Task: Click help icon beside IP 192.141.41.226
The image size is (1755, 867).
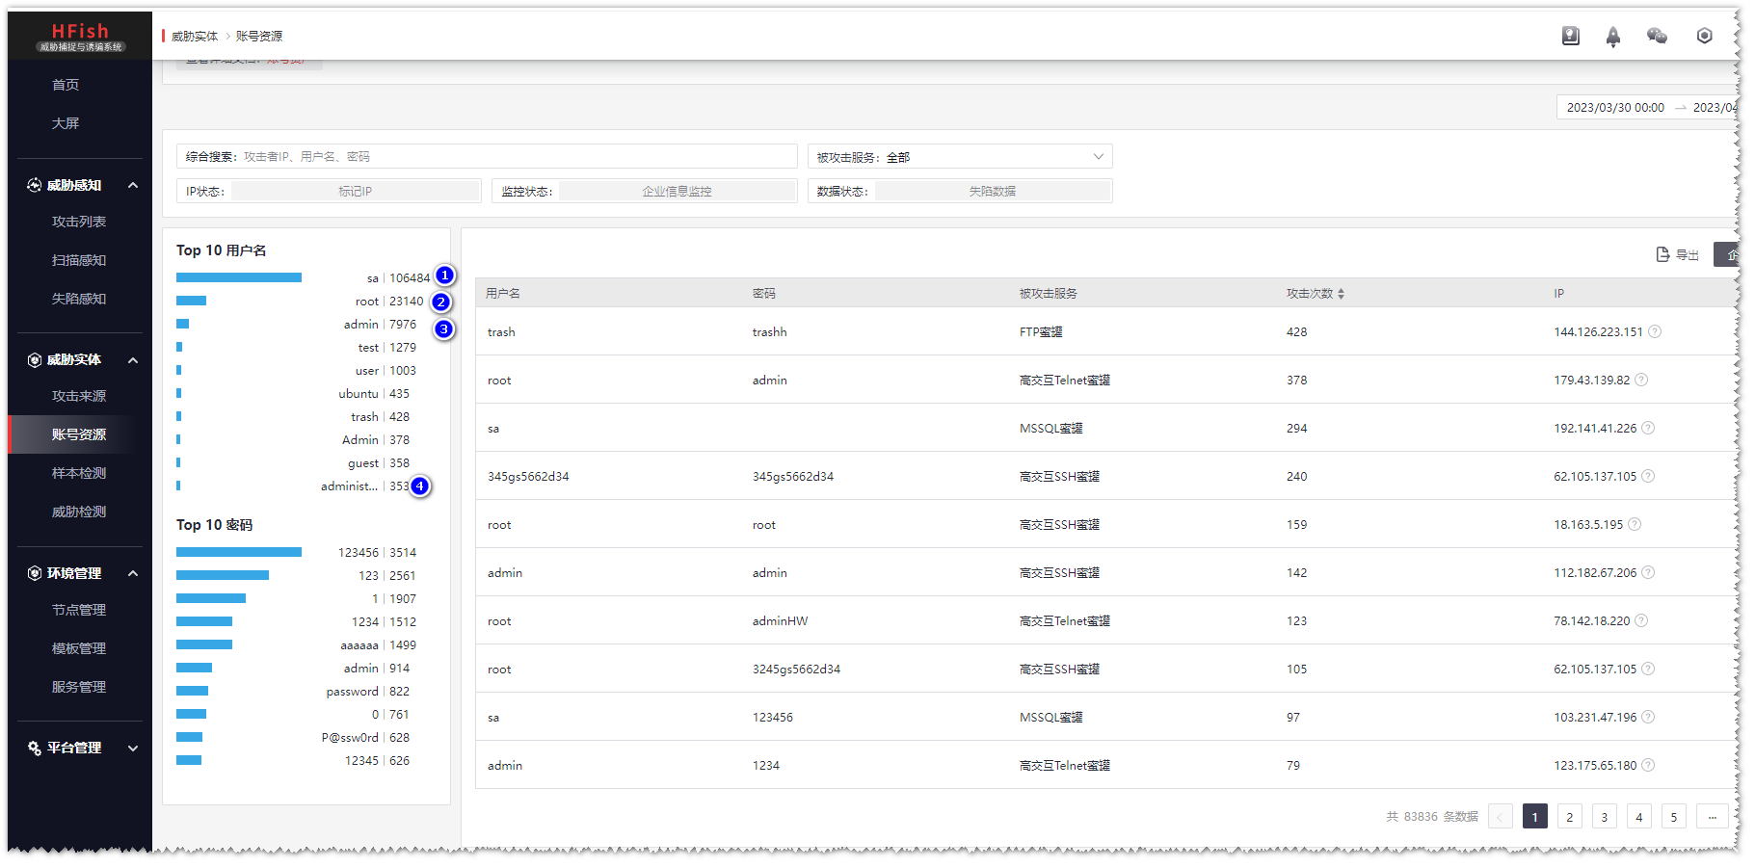Action: pyautogui.click(x=1648, y=428)
